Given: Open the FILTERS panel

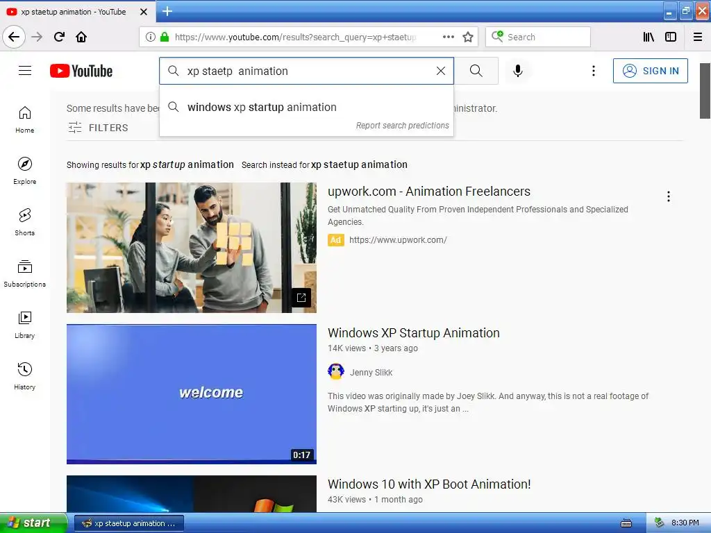Looking at the screenshot, I should pyautogui.click(x=98, y=128).
